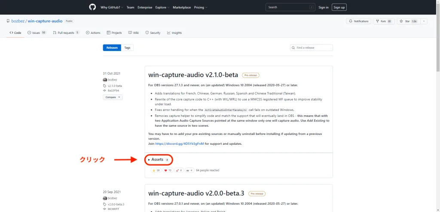440x212 pixels.
Task: Expand the Explore dropdown in header
Action: pos(162,7)
